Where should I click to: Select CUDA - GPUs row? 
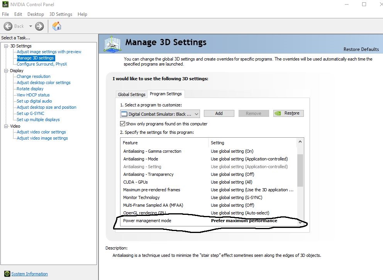[209, 182]
